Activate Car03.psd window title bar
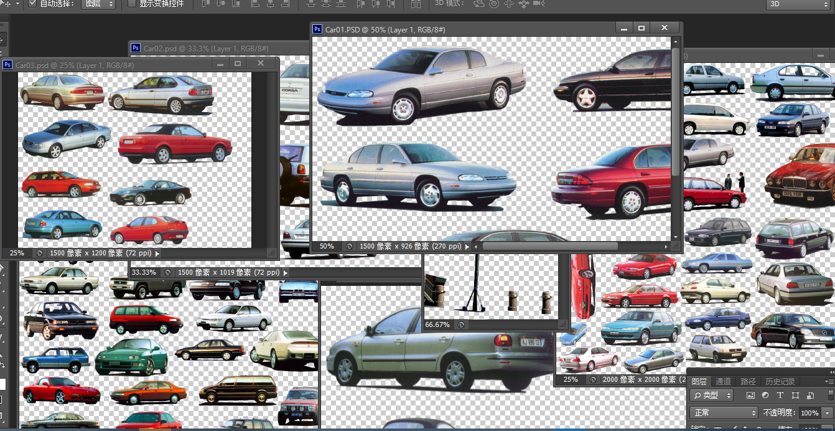The height and width of the screenshot is (431, 835). [x=140, y=64]
